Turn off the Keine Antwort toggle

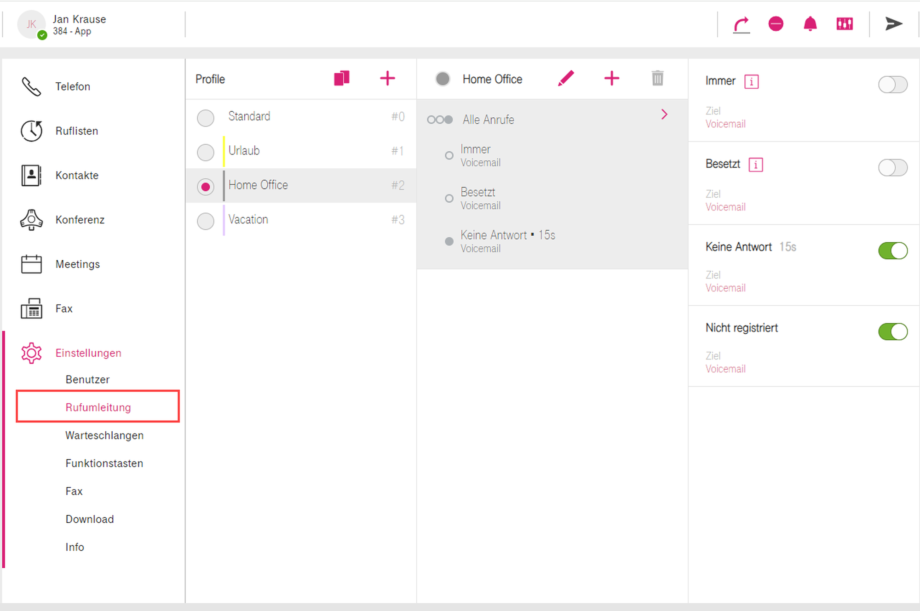tap(892, 251)
